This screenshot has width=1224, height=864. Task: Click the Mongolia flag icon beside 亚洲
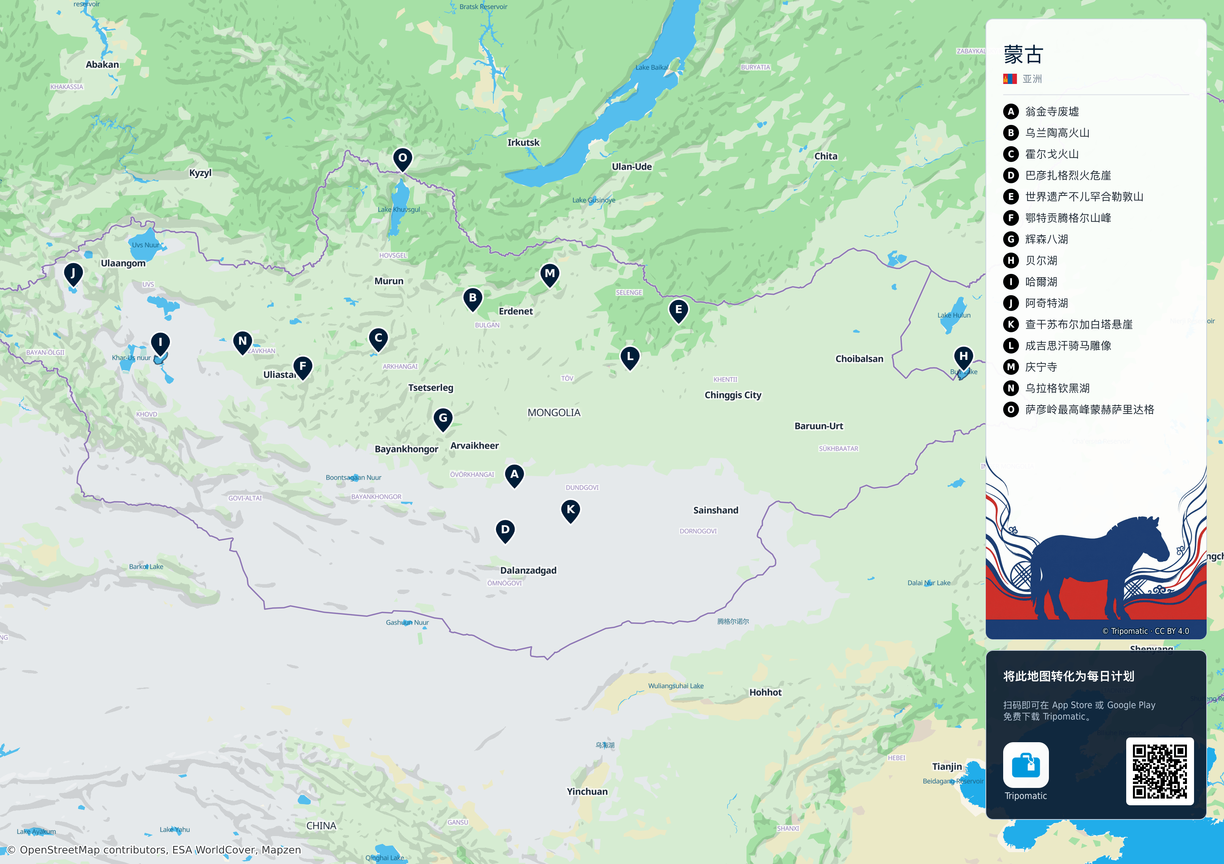[x=1010, y=79]
